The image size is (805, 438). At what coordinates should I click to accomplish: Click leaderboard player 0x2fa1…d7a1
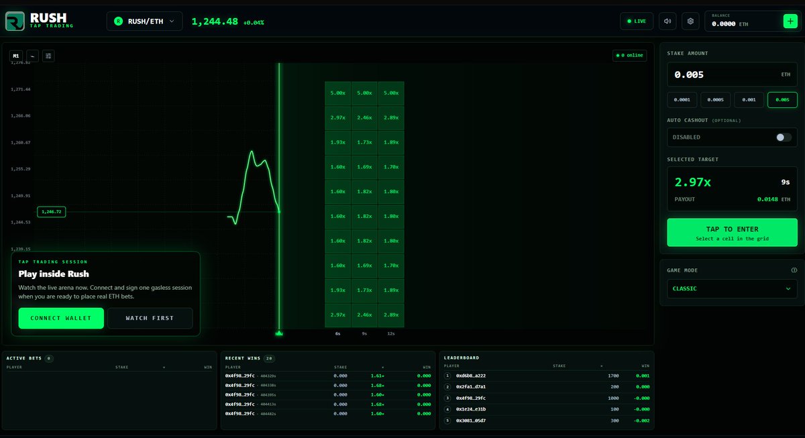coord(470,387)
